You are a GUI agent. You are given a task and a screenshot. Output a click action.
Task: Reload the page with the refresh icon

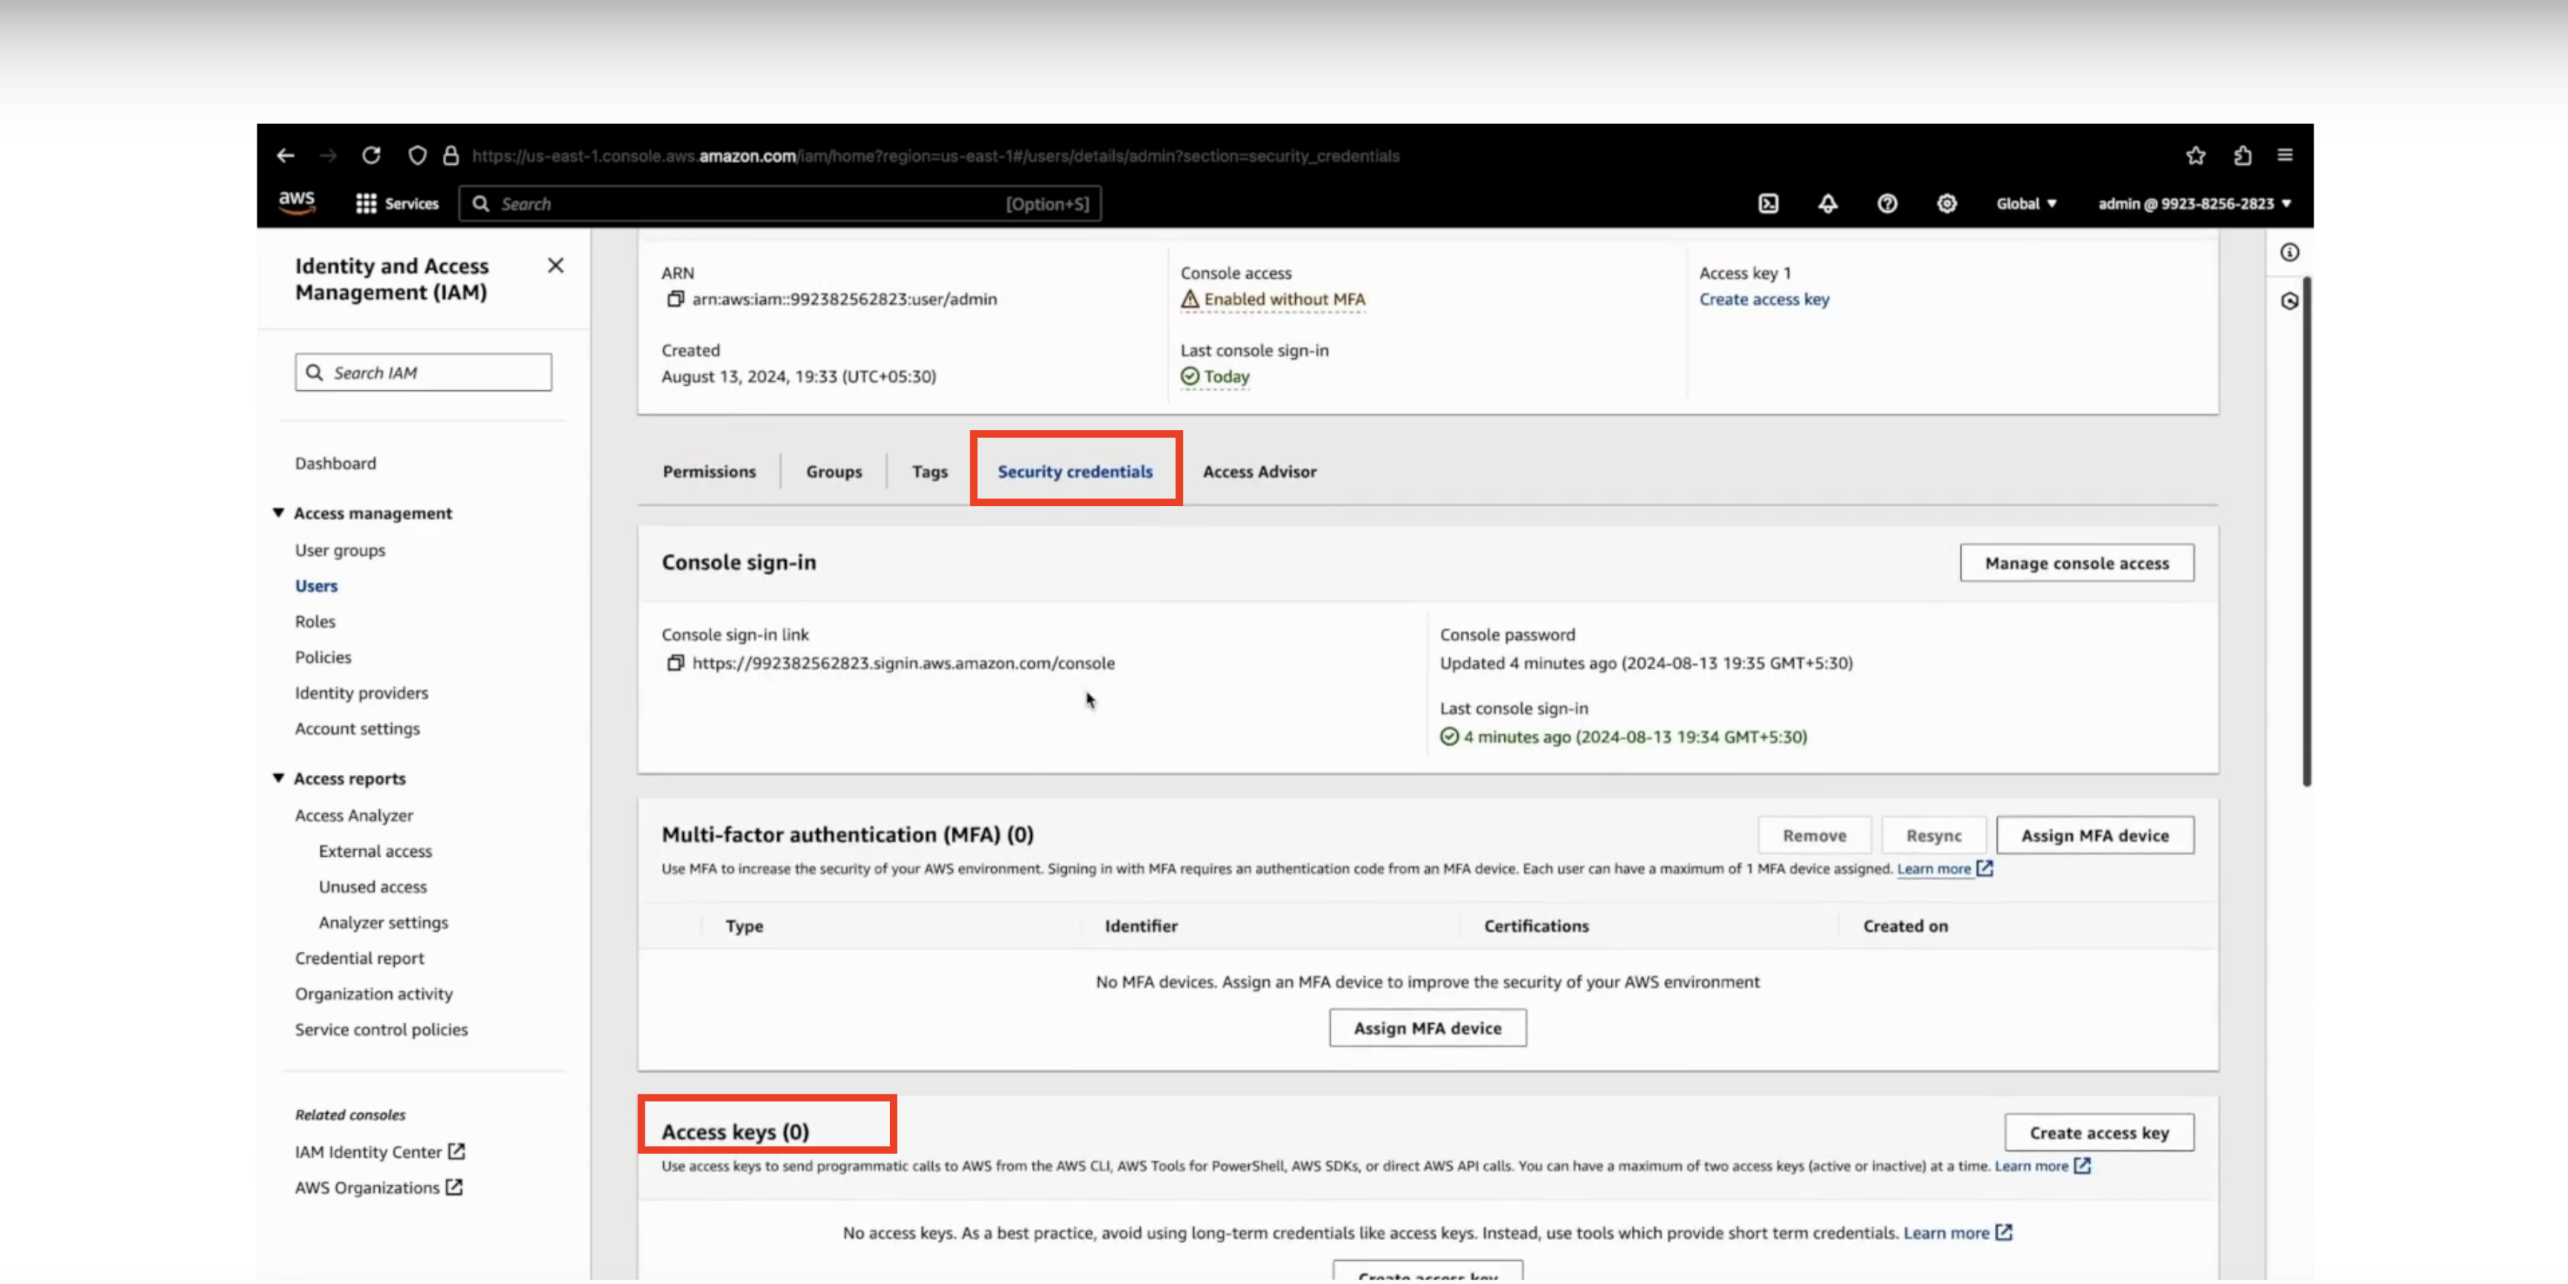click(371, 155)
